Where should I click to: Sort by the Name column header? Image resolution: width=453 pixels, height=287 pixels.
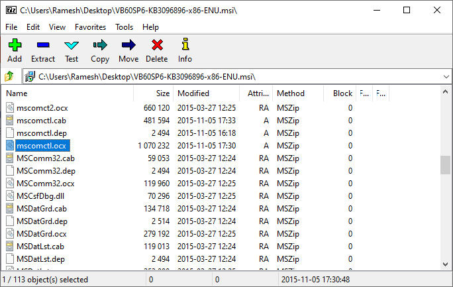(68, 93)
